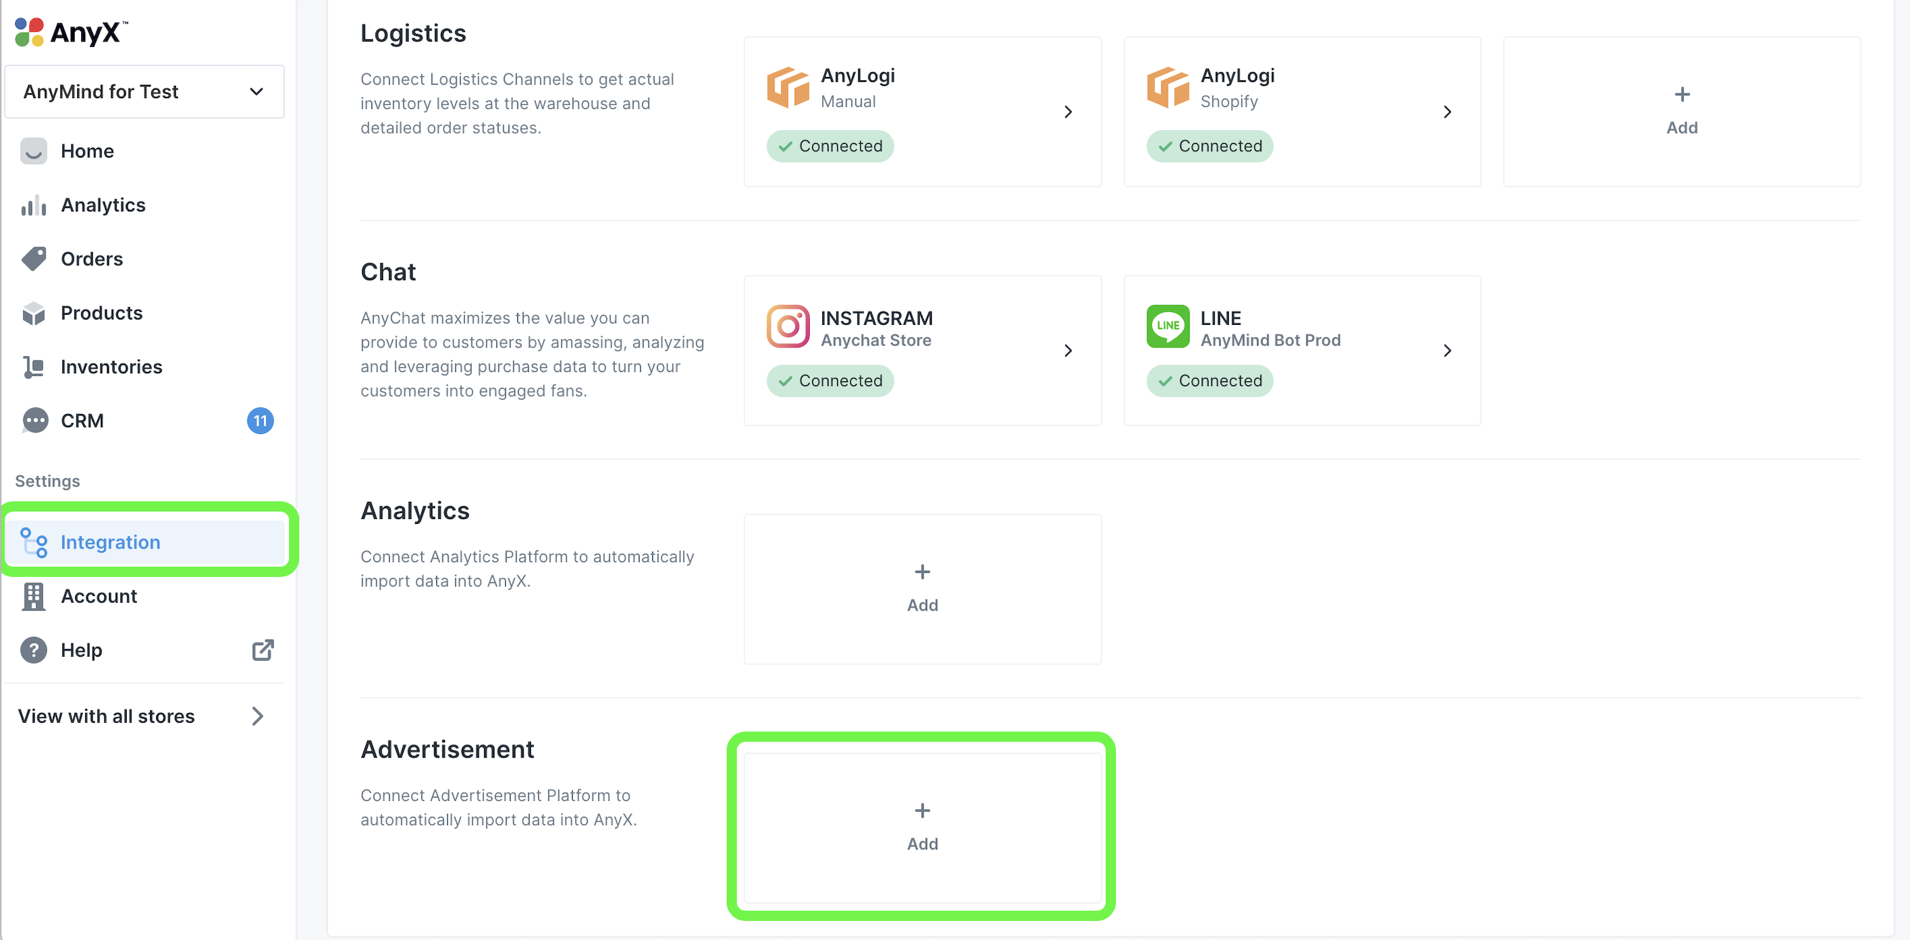The image size is (1910, 940).
Task: Click the Instagram logo icon
Action: pos(787,327)
